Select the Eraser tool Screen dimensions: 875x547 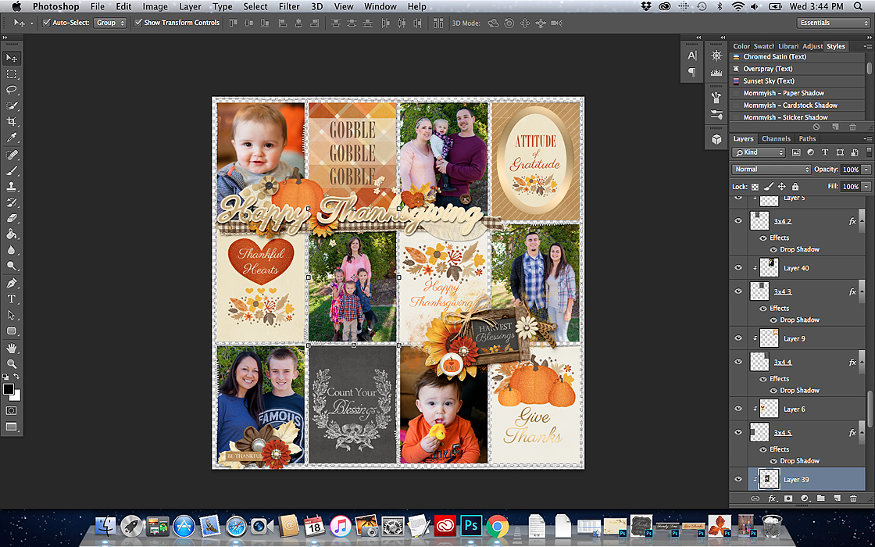11,218
